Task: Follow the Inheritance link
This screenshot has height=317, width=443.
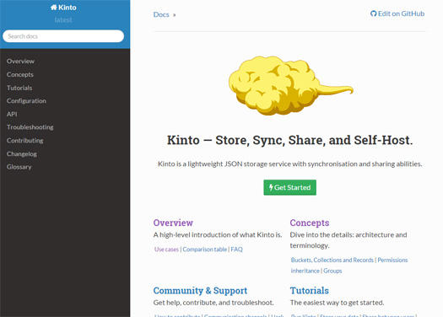Action: point(305,271)
